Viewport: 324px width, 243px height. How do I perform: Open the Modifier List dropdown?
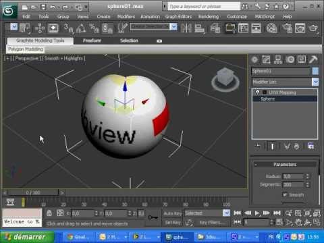tap(315, 82)
